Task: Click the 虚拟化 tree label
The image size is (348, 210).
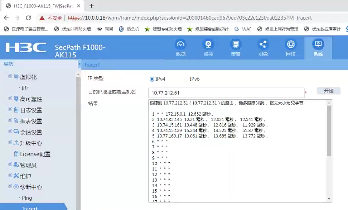Action: (x=28, y=77)
